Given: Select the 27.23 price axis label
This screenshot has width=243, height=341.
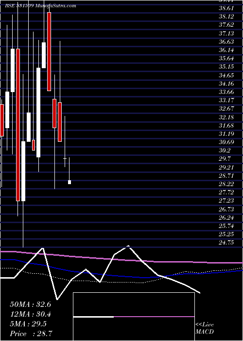Looking at the screenshot, I should (226, 201).
